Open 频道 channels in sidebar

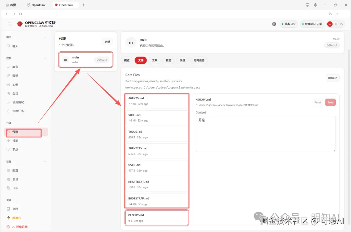(x=26, y=76)
